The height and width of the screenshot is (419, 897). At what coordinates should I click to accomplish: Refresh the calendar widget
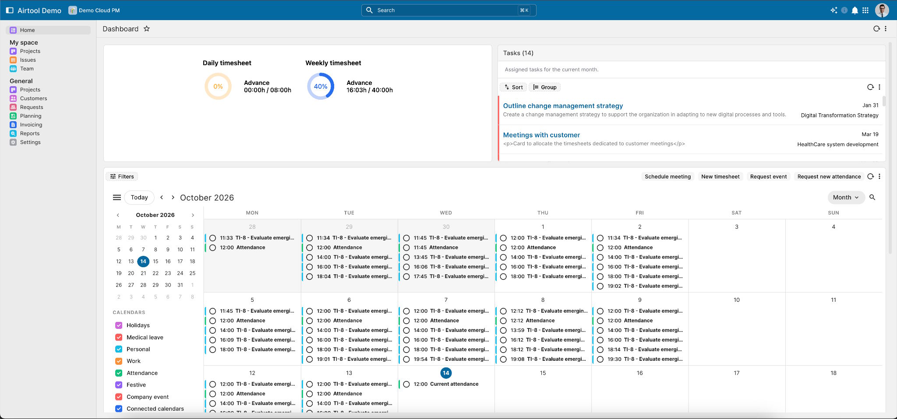point(870,176)
